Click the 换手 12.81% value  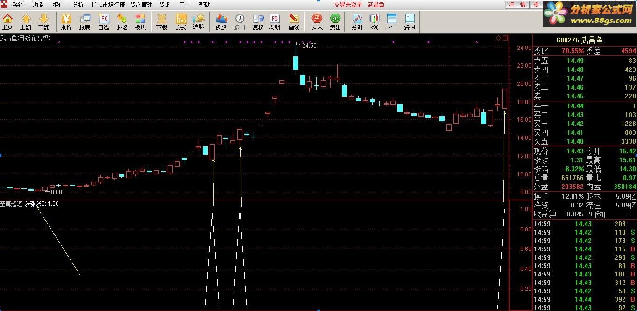(x=573, y=196)
